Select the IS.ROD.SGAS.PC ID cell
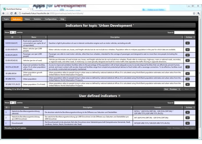The image size is (202, 144). (13, 43)
